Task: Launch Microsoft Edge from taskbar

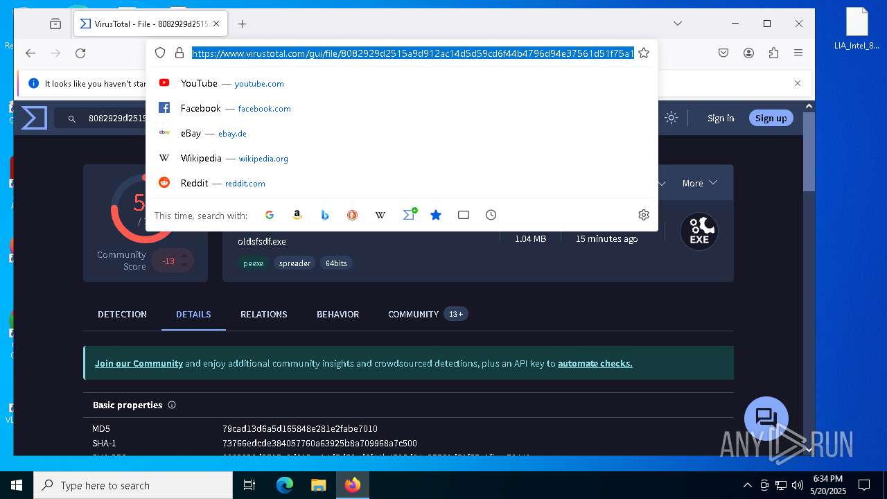Action: pyautogui.click(x=285, y=485)
